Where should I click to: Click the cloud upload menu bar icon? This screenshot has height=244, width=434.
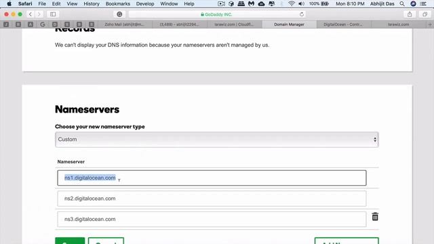point(261,4)
